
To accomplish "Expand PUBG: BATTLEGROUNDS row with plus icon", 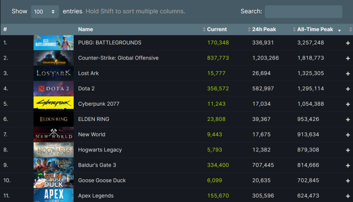I will tap(348, 43).
